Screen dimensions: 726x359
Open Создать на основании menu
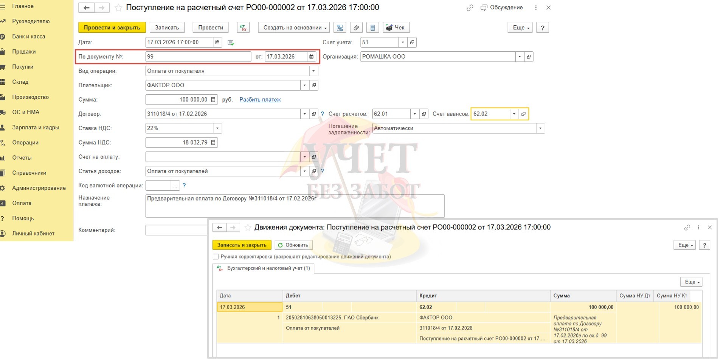coord(294,28)
